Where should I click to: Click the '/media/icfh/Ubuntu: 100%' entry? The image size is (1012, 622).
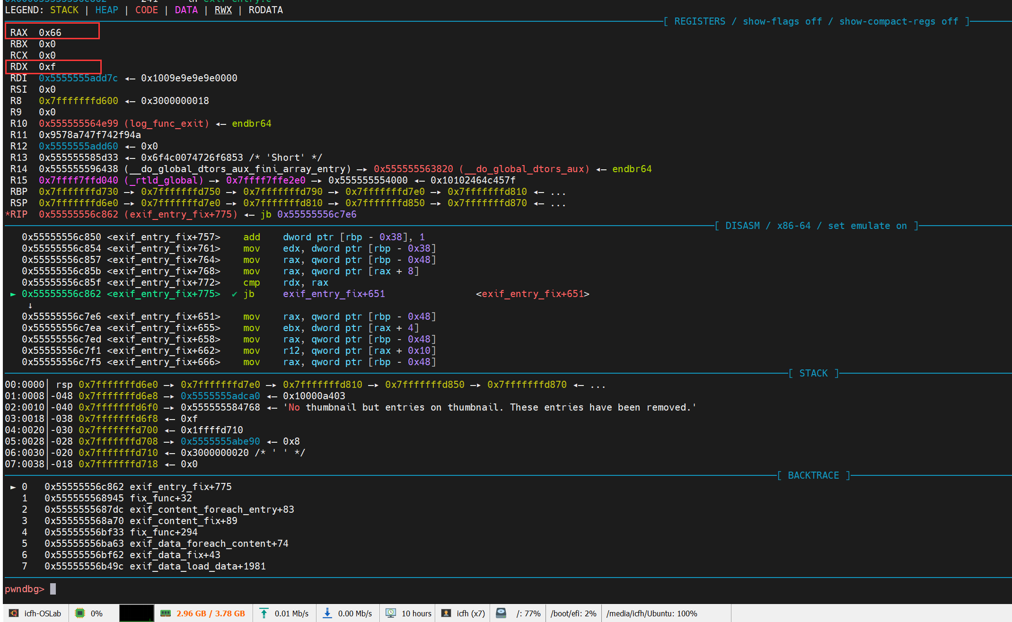click(x=652, y=613)
